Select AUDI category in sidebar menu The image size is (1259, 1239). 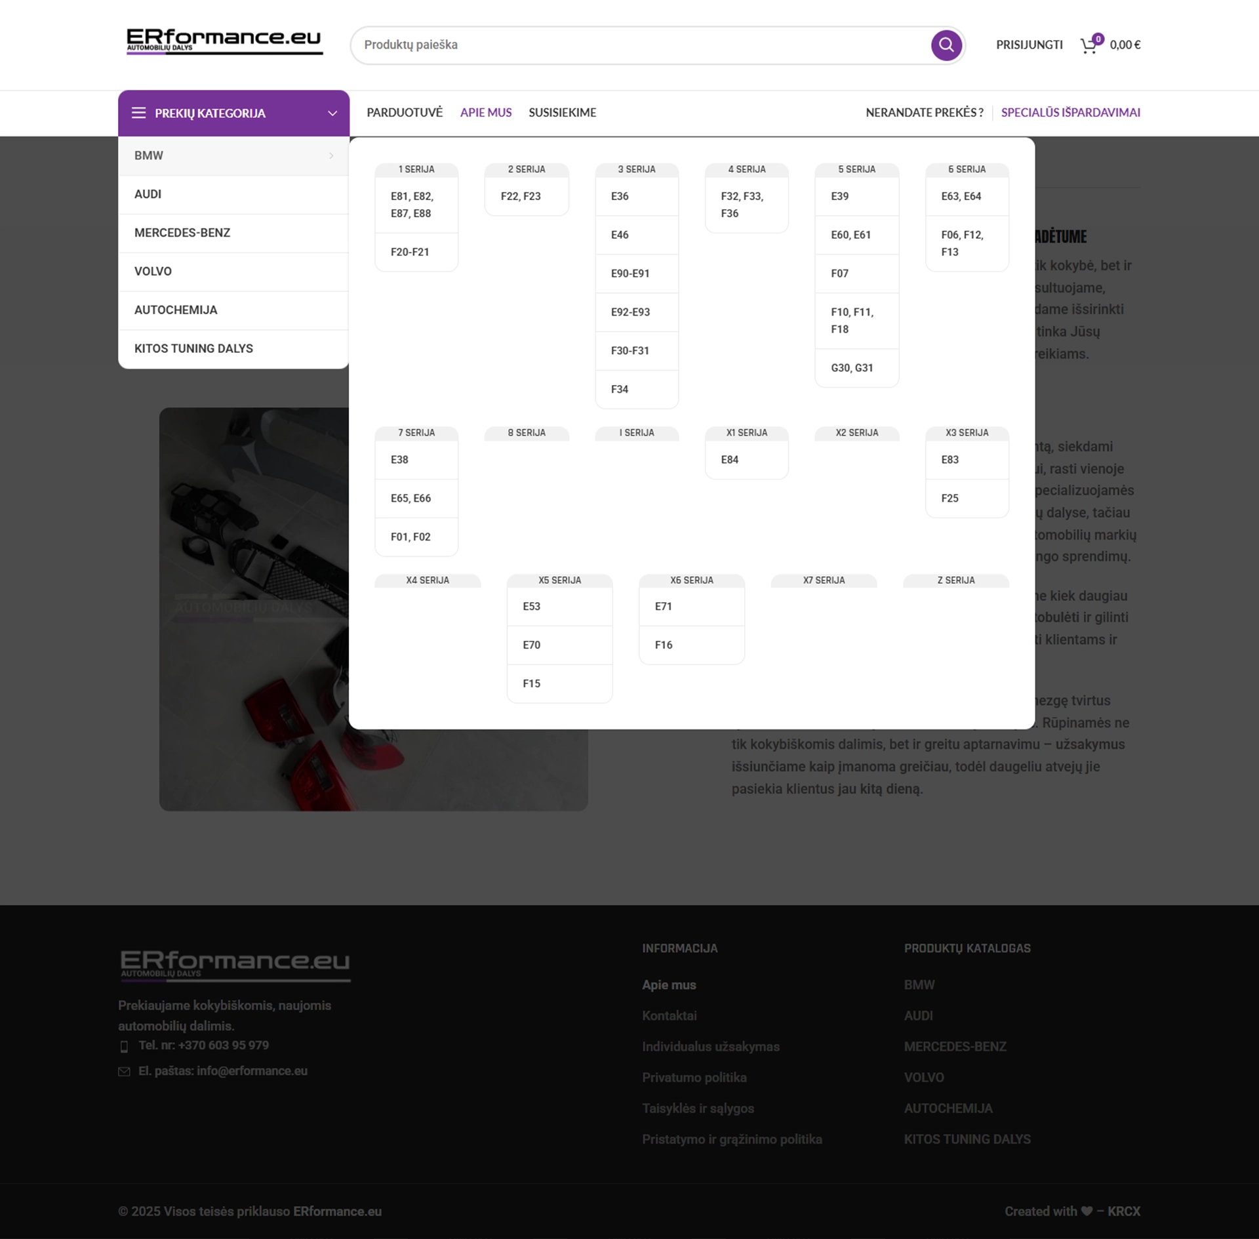click(233, 194)
